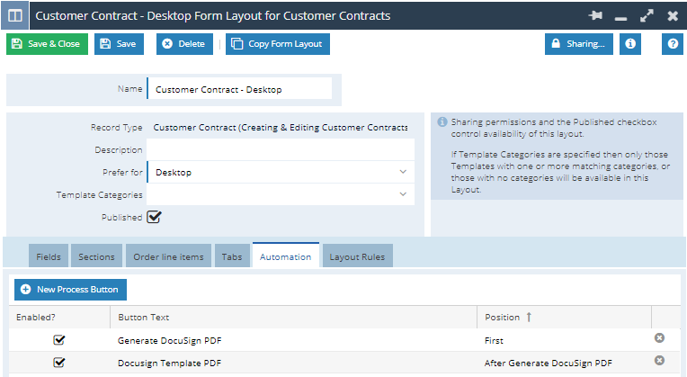Click the Sharing lock button
This screenshot has height=377, width=687.
coord(578,43)
